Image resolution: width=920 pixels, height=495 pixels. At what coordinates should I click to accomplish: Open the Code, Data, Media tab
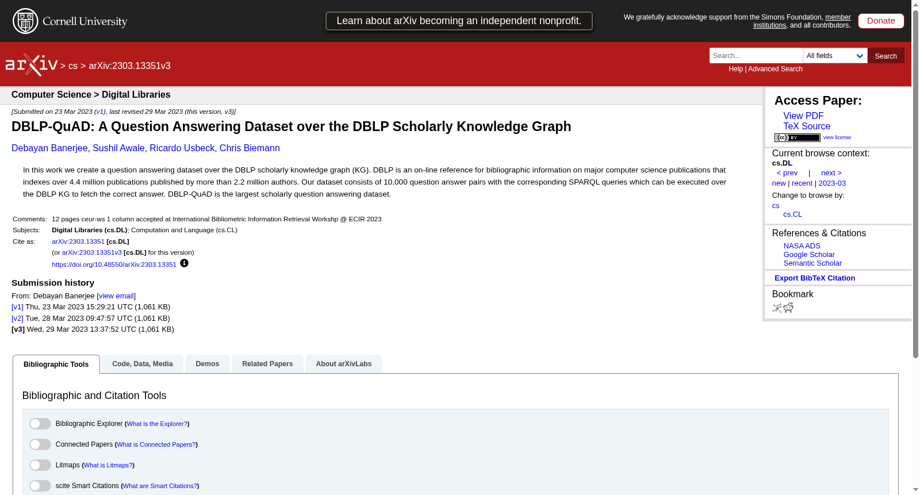143,364
